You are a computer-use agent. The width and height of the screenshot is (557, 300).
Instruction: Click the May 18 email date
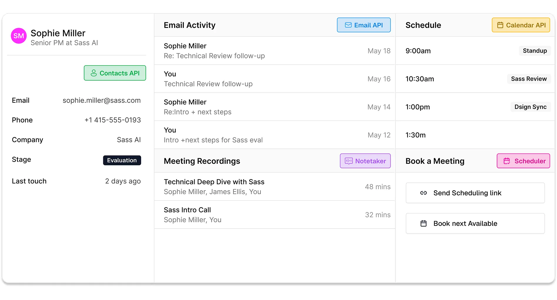pyautogui.click(x=379, y=51)
